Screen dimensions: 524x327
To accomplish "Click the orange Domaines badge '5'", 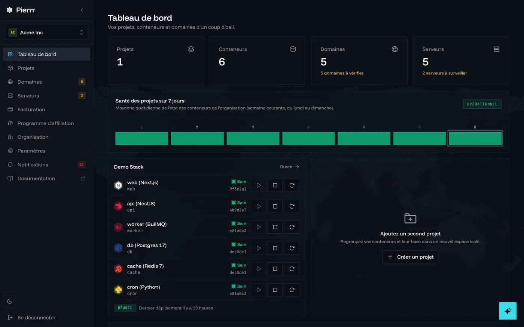I will (x=82, y=82).
